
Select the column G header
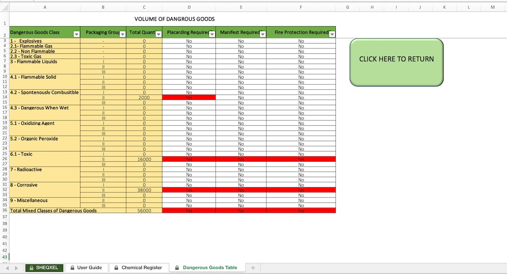click(347, 7)
